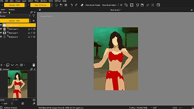Add a new paint layer
The image size is (194, 109).
[1, 65]
